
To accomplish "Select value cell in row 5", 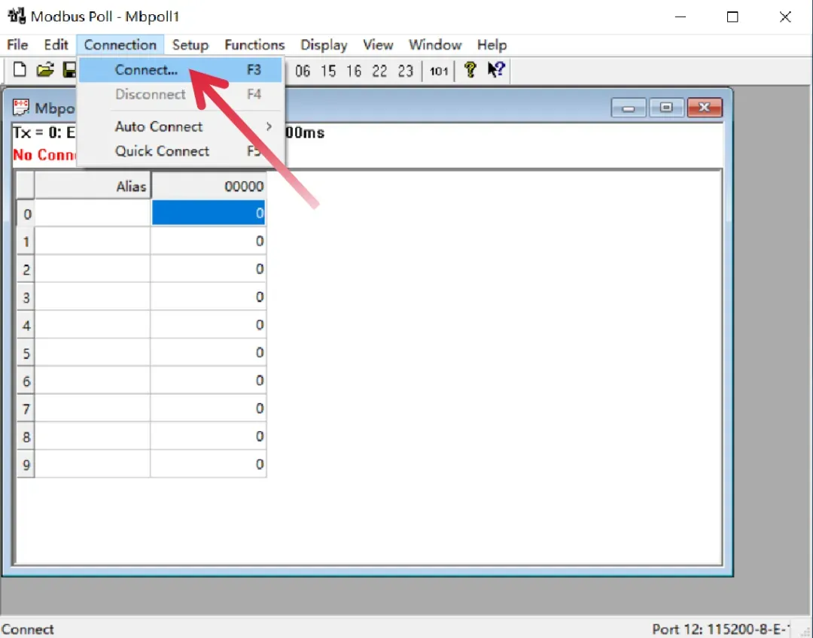I will point(209,353).
